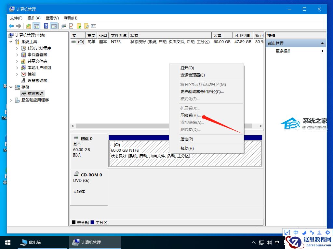The width and height of the screenshot is (333, 249).
Task: Choose 打开(O) from context menu
Action: (x=206, y=68)
